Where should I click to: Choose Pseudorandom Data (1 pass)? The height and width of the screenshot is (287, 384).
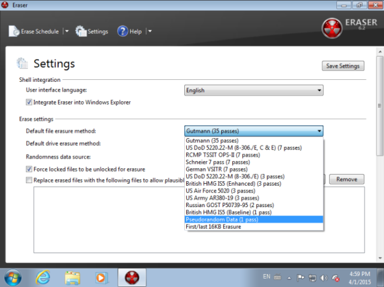coord(254,219)
